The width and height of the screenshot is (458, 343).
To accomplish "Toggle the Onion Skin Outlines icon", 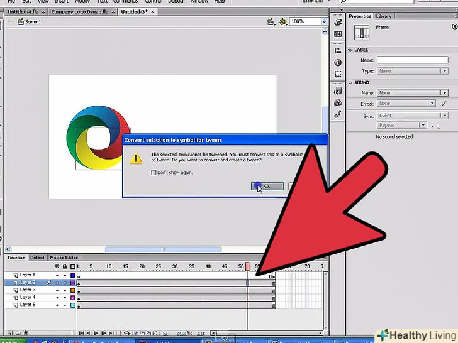I will click(143, 333).
